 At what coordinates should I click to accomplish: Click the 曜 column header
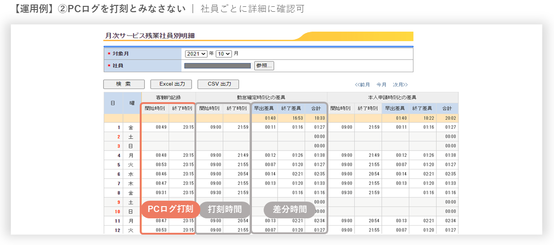click(132, 103)
